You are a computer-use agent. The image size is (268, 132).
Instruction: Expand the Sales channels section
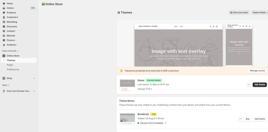pyautogui.click(x=10, y=51)
